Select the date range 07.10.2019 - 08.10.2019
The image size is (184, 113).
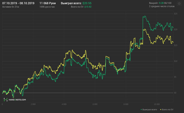18,3
